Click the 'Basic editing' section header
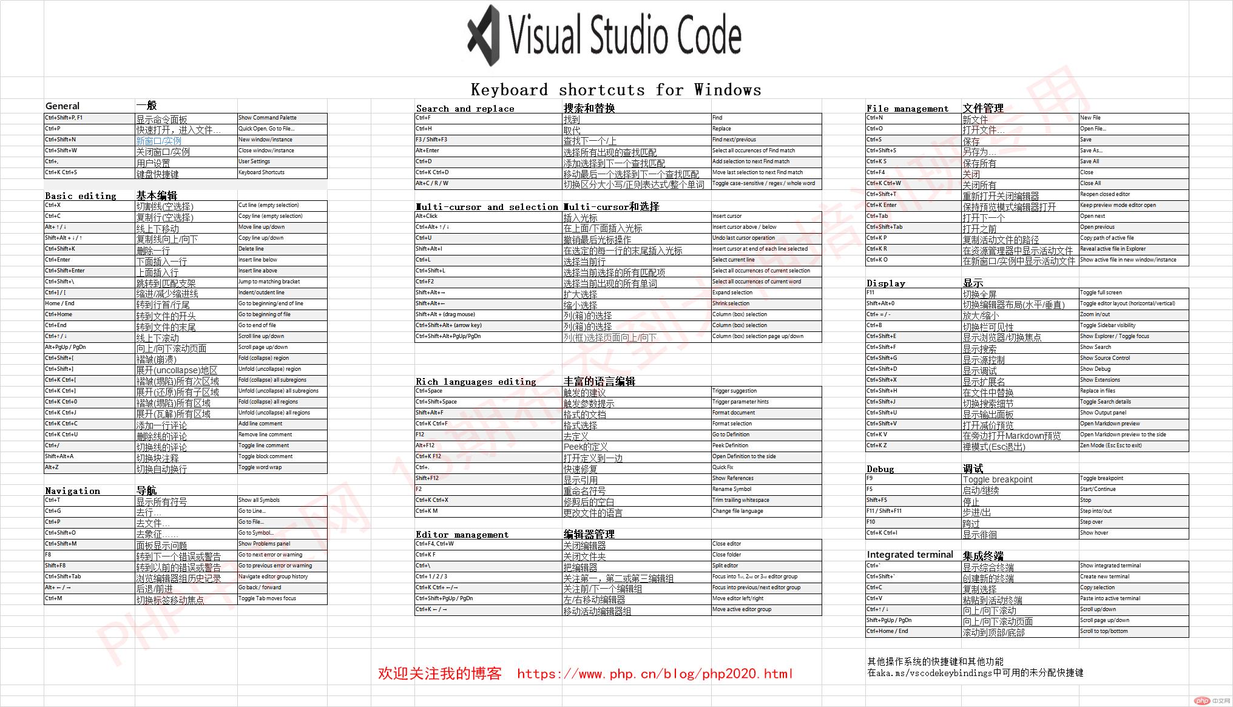The height and width of the screenshot is (707, 1233). point(81,196)
